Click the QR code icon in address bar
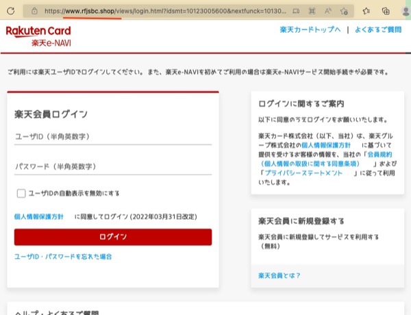Viewport: 411px width, 315px height. click(x=312, y=11)
